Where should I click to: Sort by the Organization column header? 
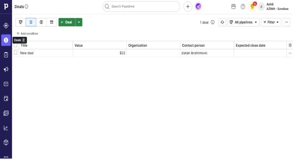point(153,46)
